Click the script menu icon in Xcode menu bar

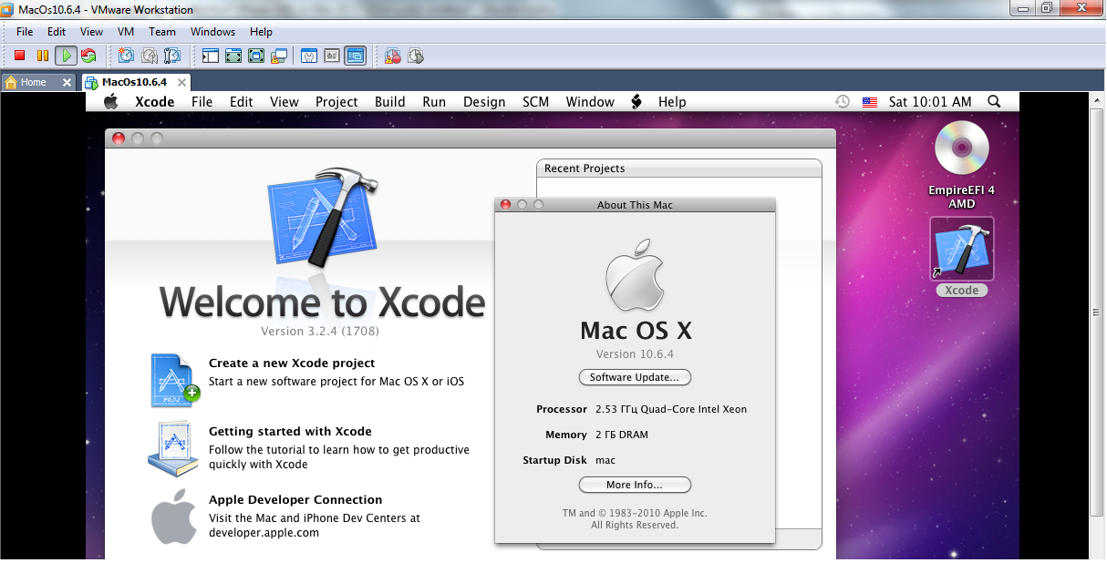click(x=636, y=102)
